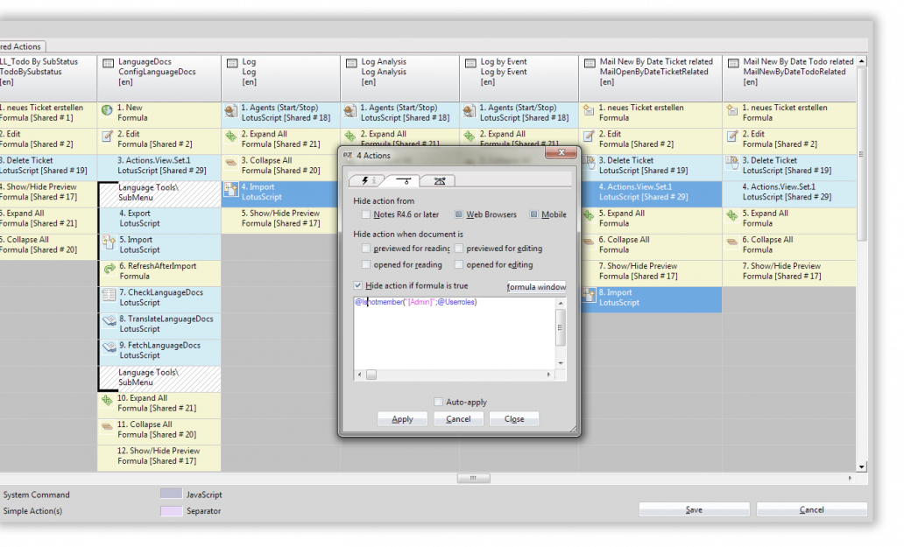This screenshot has width=904, height=547.
Task: Click the Apply button
Action: [x=402, y=419]
